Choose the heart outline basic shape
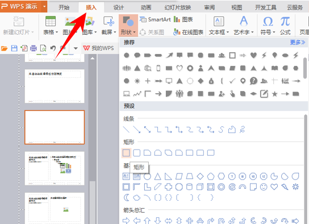Viewport: 309px width, 224px height. point(274,186)
